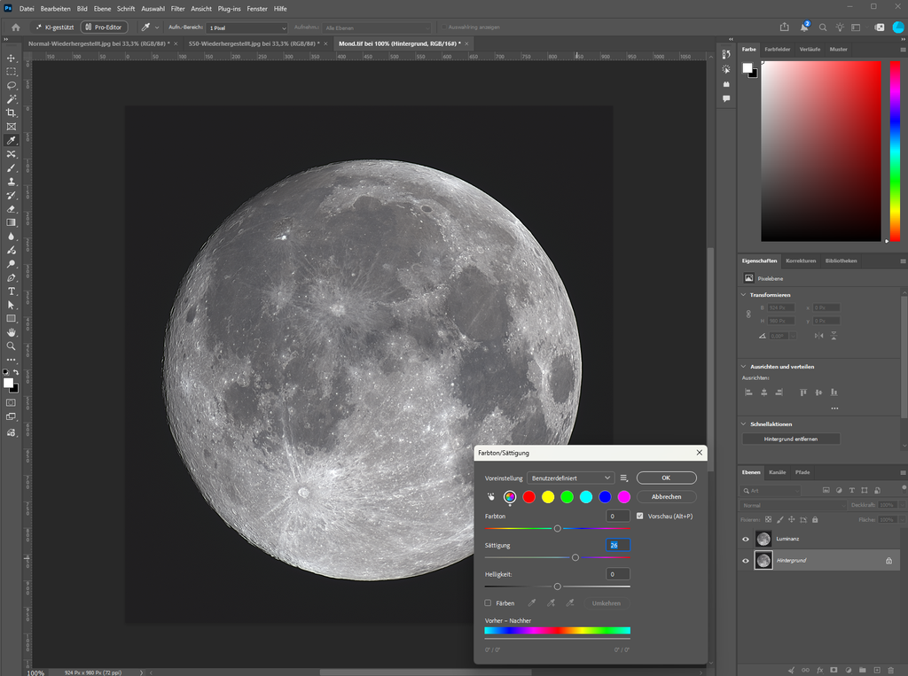
Task: Click the Farbton value field
Action: click(618, 517)
